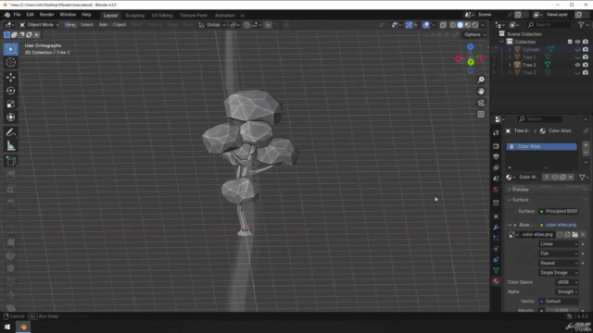Open the Single Image source dropdown
The image size is (593, 333).
pos(559,273)
